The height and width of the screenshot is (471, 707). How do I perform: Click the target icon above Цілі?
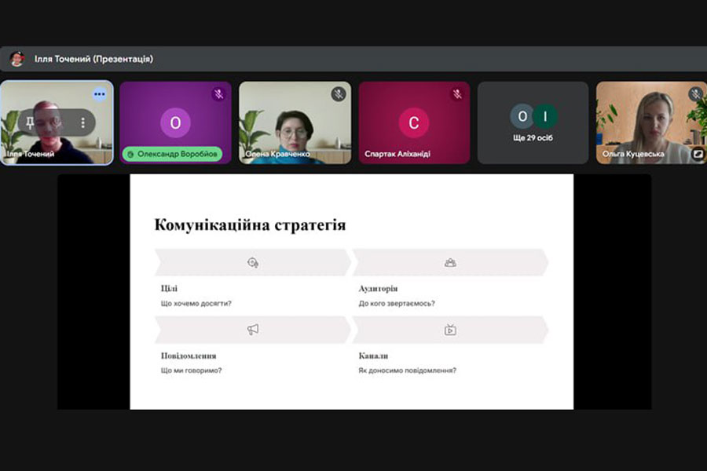click(x=253, y=262)
